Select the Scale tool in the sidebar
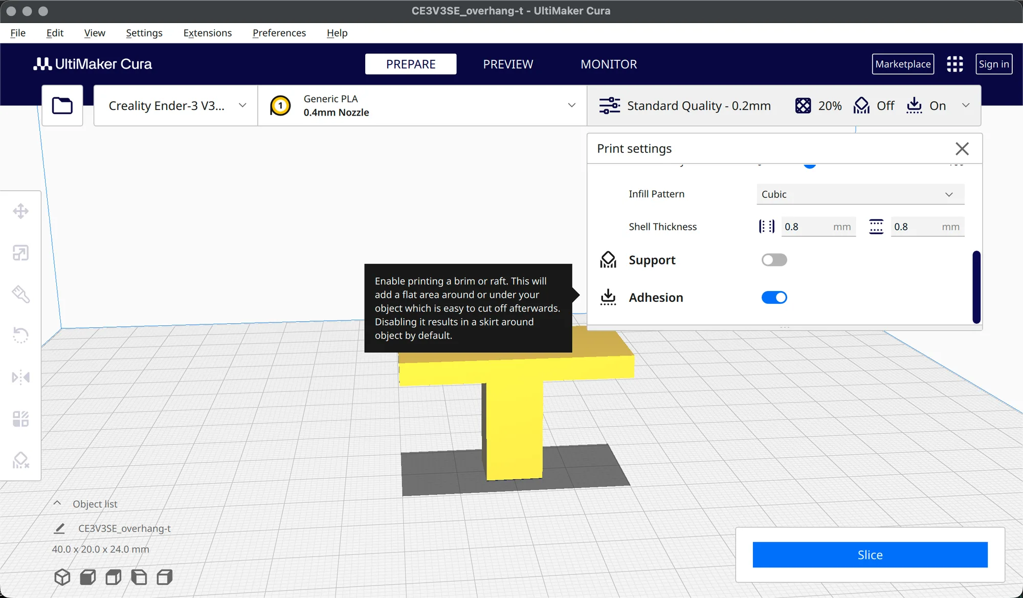Screen dimensions: 1023x598 (20, 253)
